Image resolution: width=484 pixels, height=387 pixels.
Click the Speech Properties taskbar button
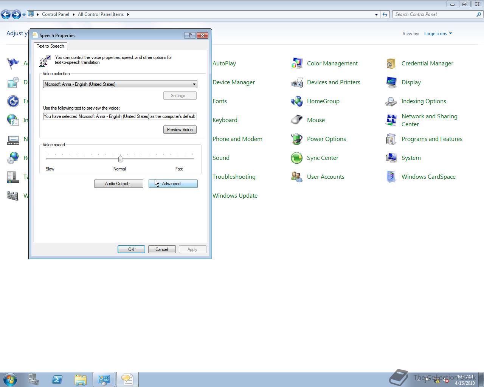(127, 379)
